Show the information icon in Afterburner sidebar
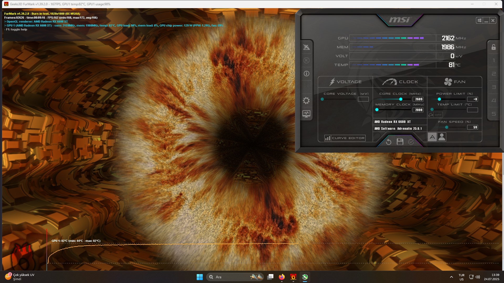Viewport: 504px width, 283px height. [x=306, y=74]
